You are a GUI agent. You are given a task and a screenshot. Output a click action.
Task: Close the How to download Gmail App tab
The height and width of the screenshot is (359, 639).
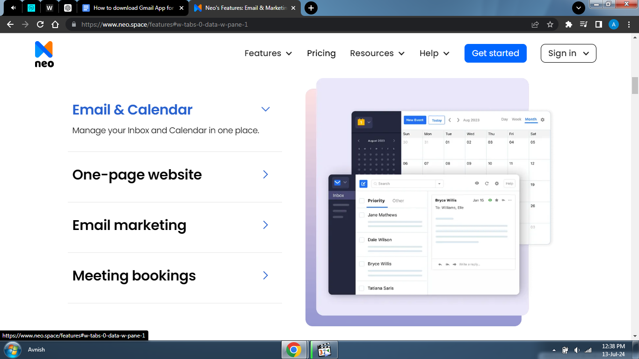click(x=182, y=8)
